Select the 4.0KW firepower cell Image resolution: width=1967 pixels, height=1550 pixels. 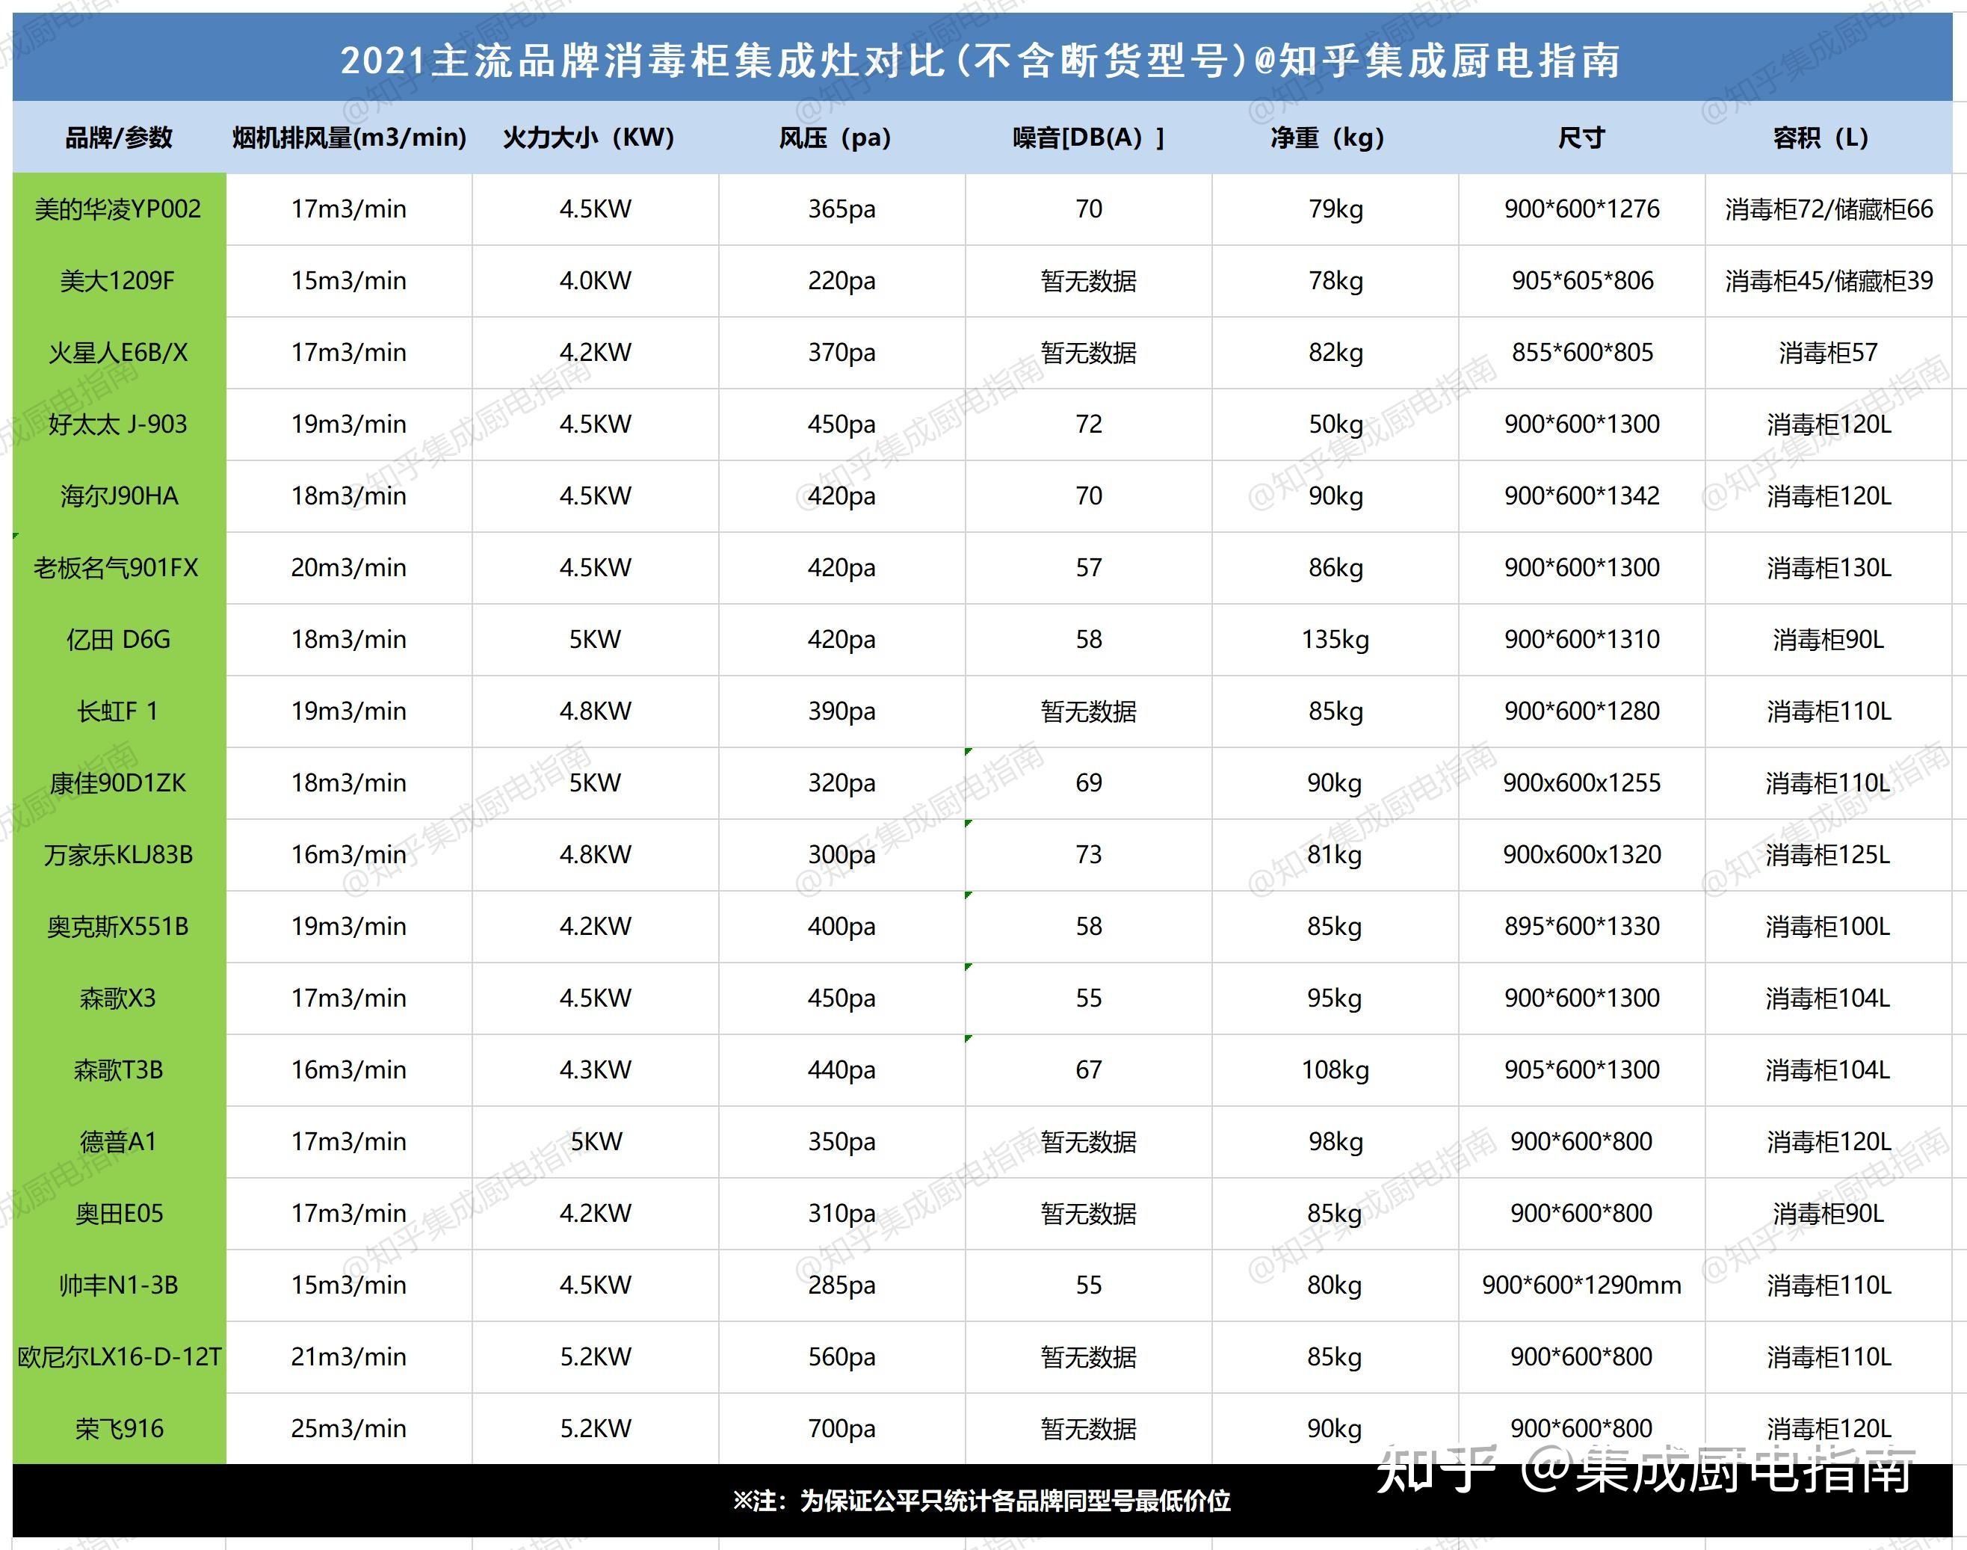pos(595,280)
